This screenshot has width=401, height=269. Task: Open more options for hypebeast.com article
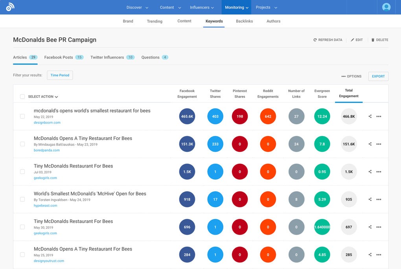click(379, 199)
